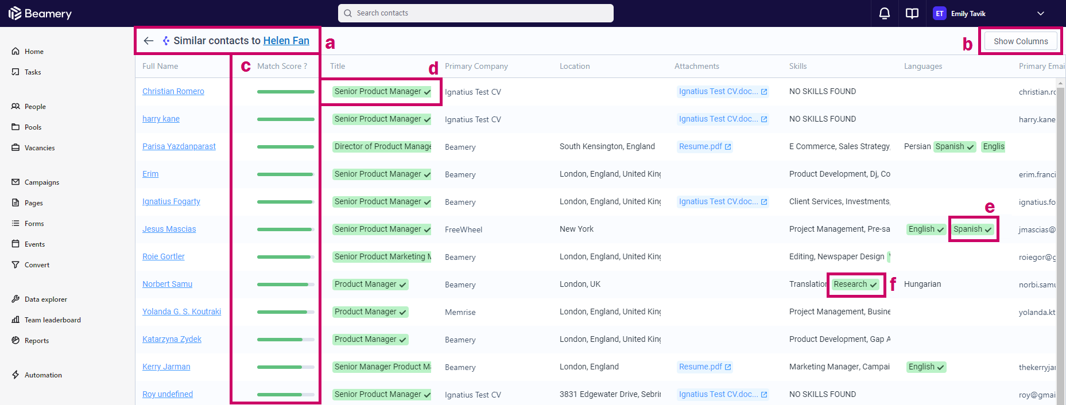1066x405 pixels.
Task: Click the Beamery logo
Action: 40,13
